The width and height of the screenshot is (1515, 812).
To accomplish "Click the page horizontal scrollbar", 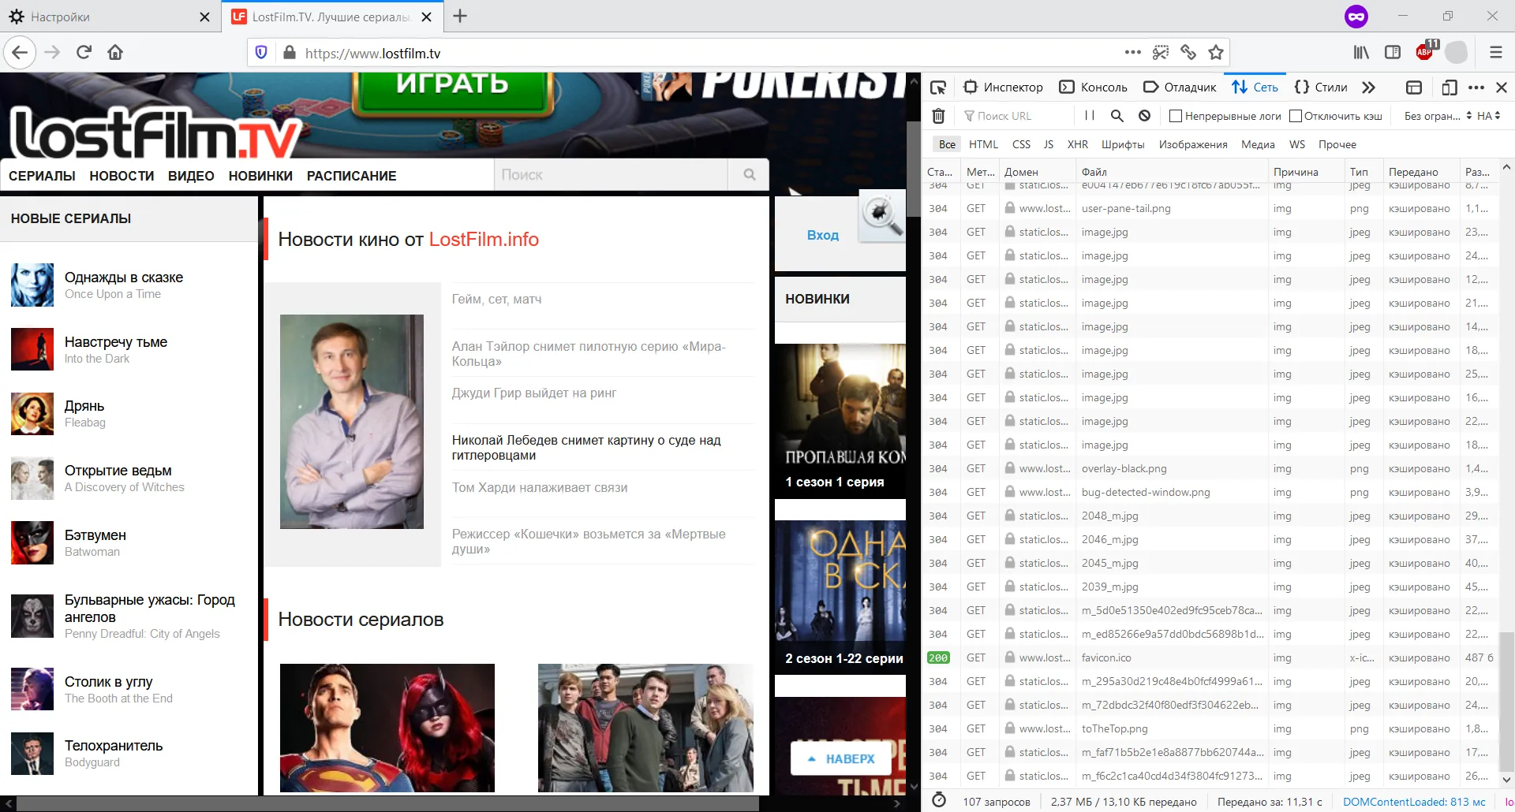I will (387, 803).
